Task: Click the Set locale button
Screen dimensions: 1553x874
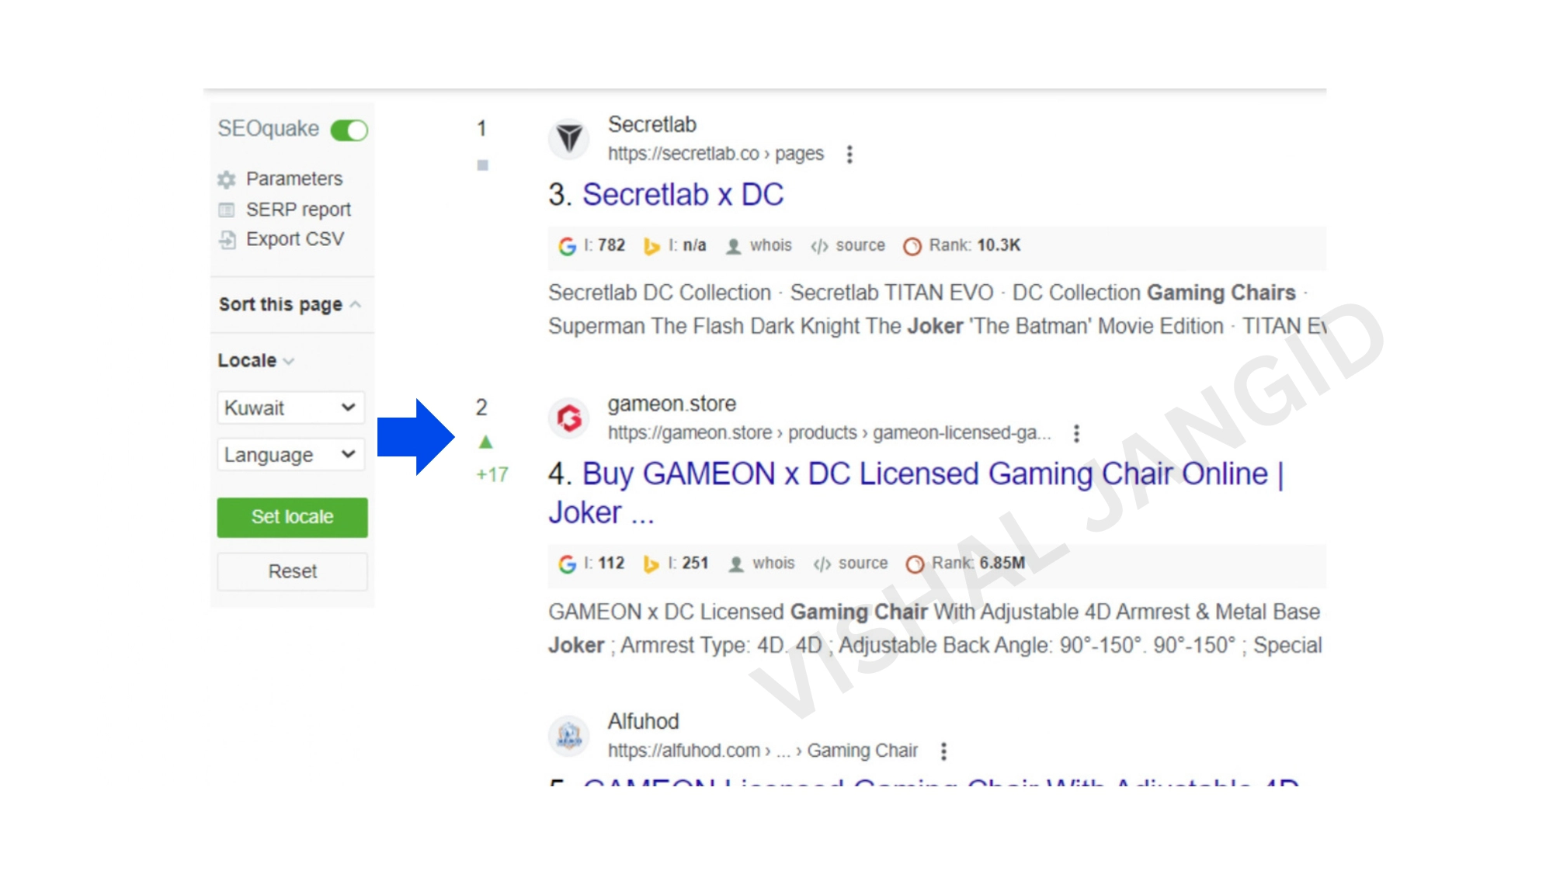Action: 292,517
